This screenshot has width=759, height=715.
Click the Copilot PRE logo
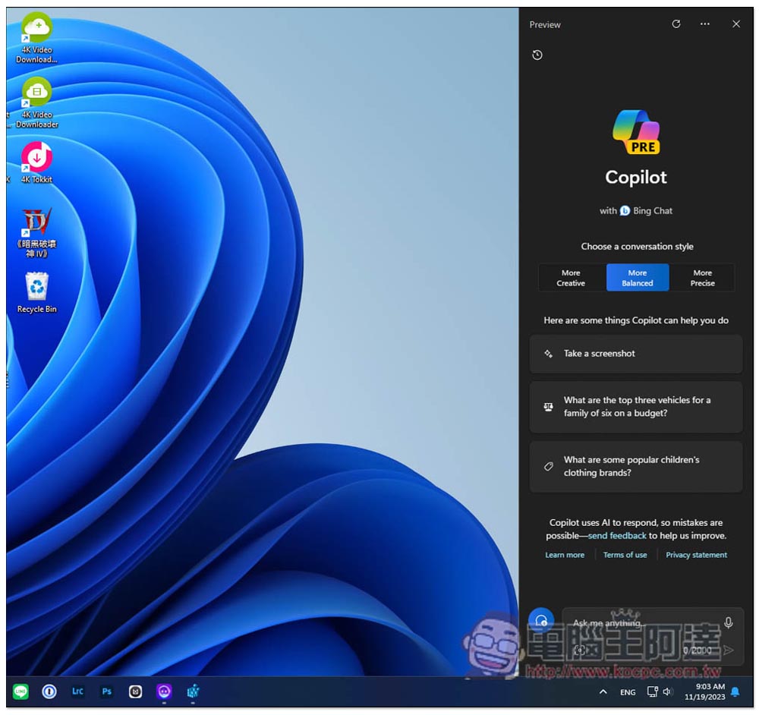[635, 132]
